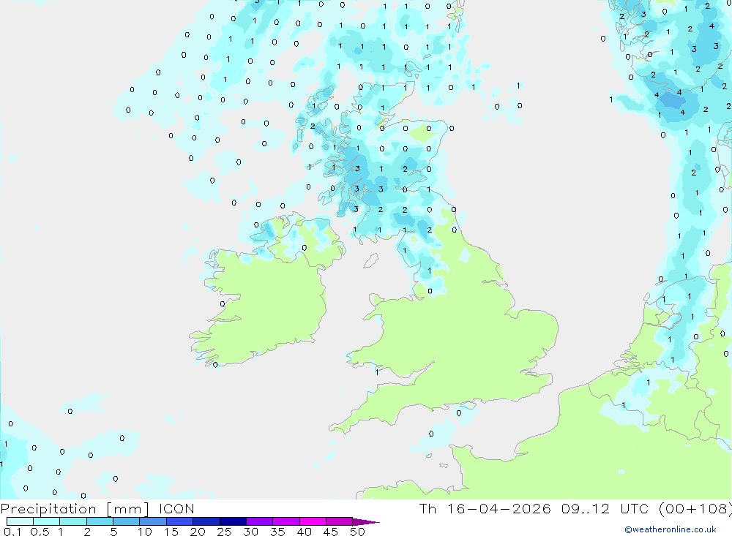Click the above-50 mm legend arrow tip
Image resolution: width=732 pixels, height=536 pixels.
366,522
